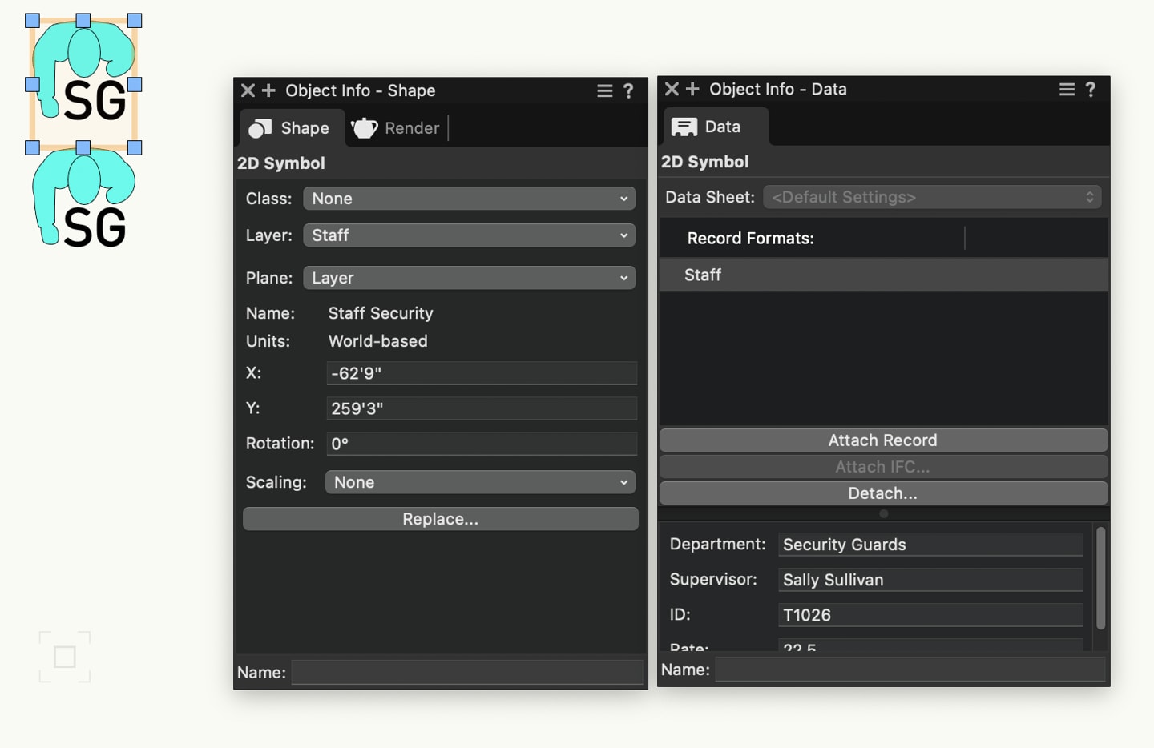Viewport: 1154px width, 748px height.
Task: Select the lower unselected SG staff symbol
Action: 83,199
